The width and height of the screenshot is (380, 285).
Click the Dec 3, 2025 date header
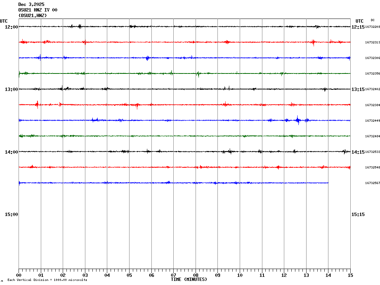[x=31, y=4]
